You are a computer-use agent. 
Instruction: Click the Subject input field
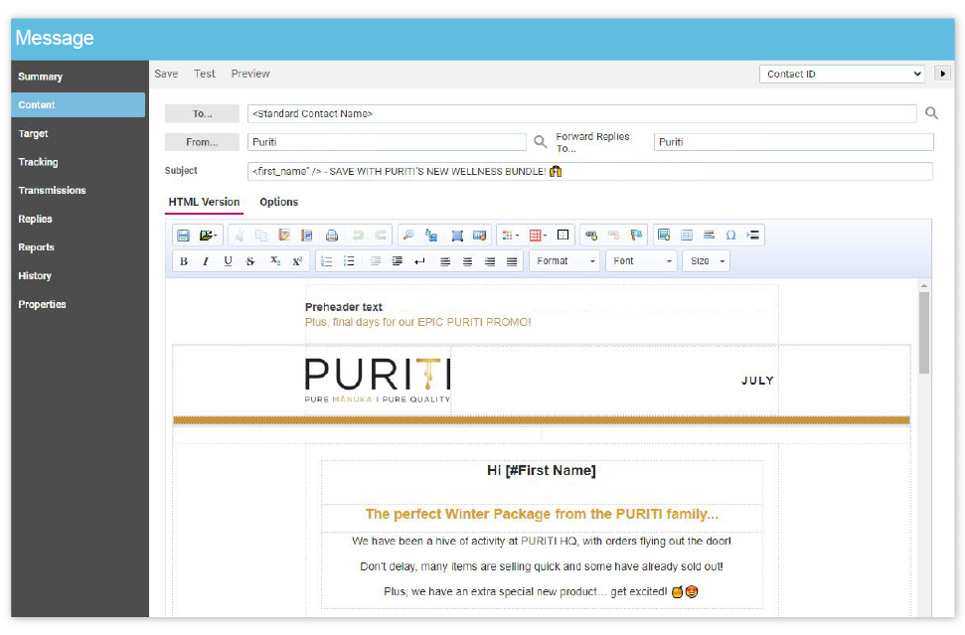[x=590, y=172]
